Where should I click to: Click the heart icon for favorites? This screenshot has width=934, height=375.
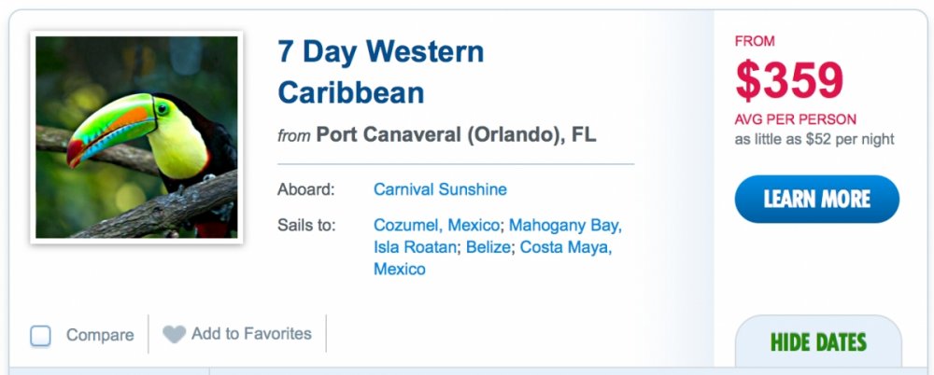pos(174,334)
